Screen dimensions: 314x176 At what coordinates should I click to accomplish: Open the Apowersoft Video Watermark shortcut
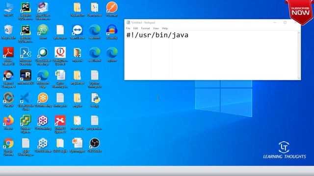(43, 11)
